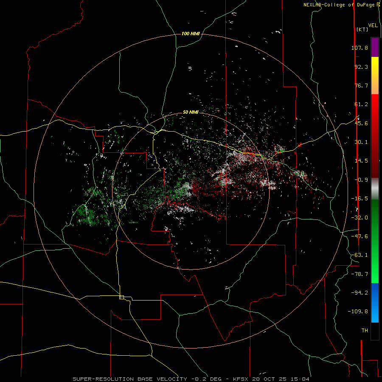Viewport: 382px width, 382px height.
Task: Select the -78.7 scale value
Action: (360, 274)
